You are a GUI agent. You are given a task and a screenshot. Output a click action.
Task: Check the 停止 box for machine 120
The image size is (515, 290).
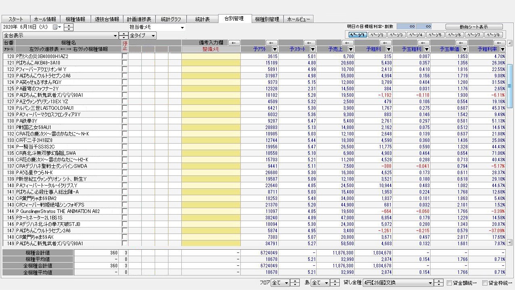click(x=124, y=56)
